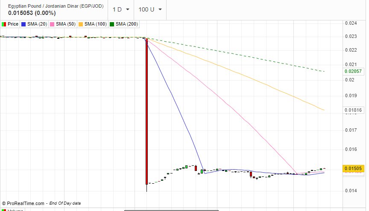The image size is (369, 211).
Task: Click the 0.016 price axis label
Action: (351, 149)
